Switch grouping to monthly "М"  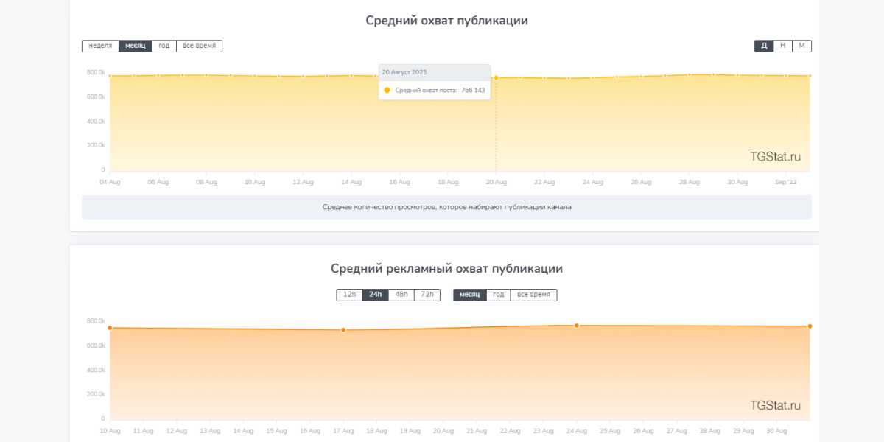click(801, 46)
